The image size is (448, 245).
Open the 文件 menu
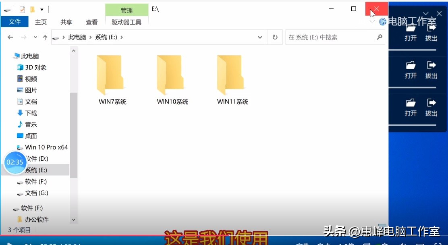click(15, 22)
